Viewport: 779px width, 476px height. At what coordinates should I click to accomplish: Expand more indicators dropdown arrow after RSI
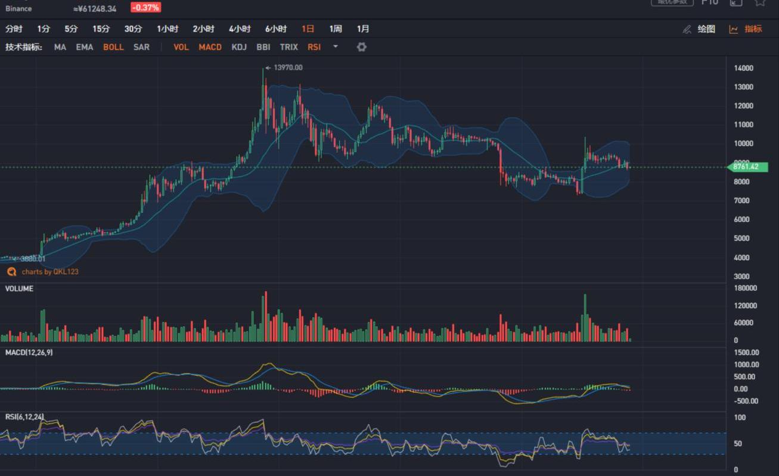(336, 46)
